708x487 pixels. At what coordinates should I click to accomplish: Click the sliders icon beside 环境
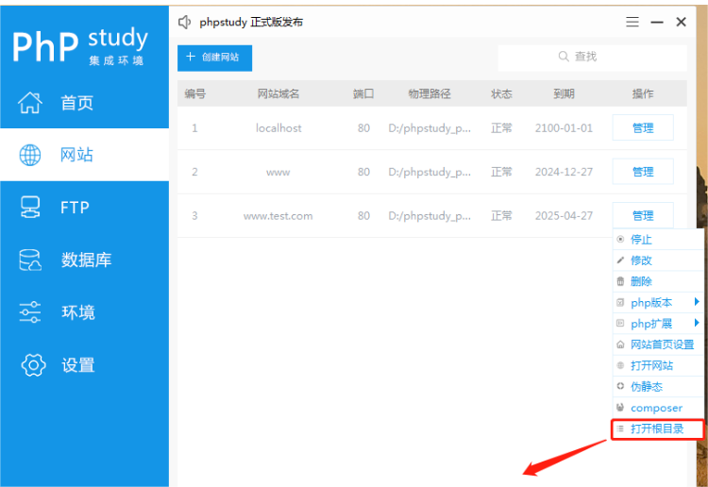click(30, 312)
